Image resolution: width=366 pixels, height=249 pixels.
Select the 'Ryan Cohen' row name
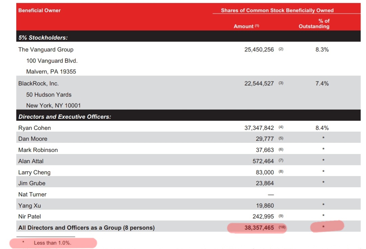[35, 128]
